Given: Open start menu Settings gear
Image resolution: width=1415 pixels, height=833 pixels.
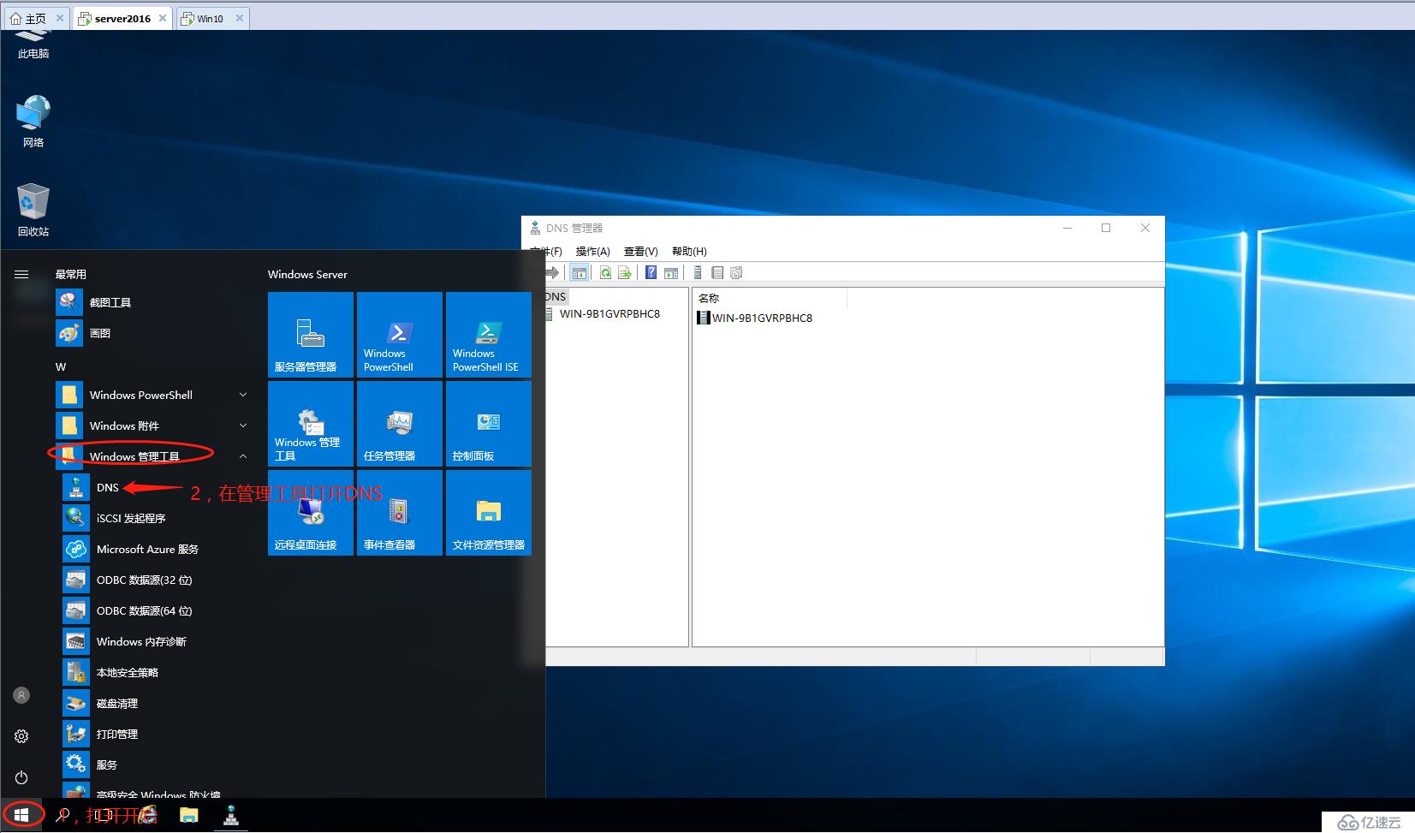Looking at the screenshot, I should pos(21,736).
